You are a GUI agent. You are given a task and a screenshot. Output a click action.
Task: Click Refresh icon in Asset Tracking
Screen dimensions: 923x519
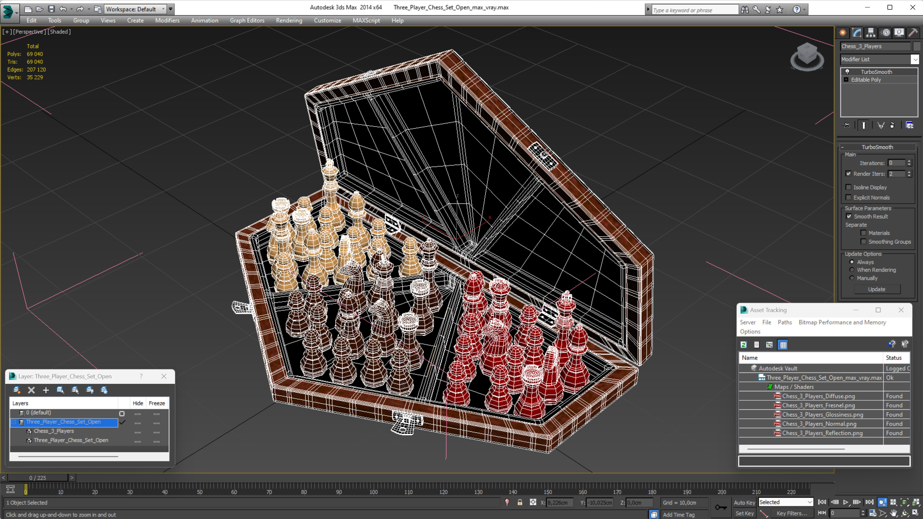[744, 345]
